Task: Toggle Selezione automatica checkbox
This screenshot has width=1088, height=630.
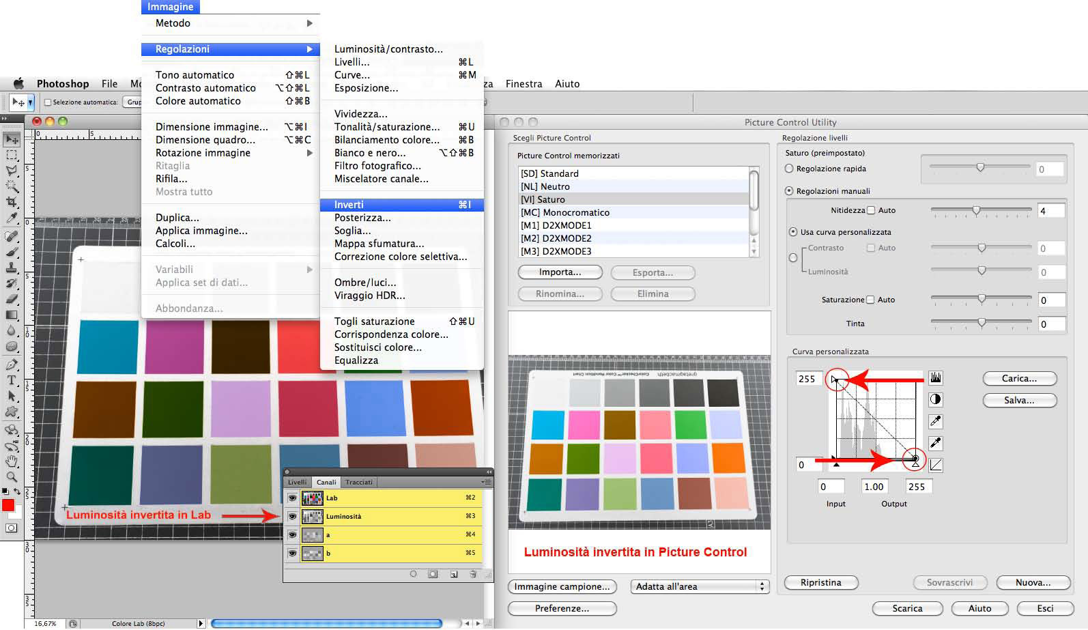Action: coord(48,102)
